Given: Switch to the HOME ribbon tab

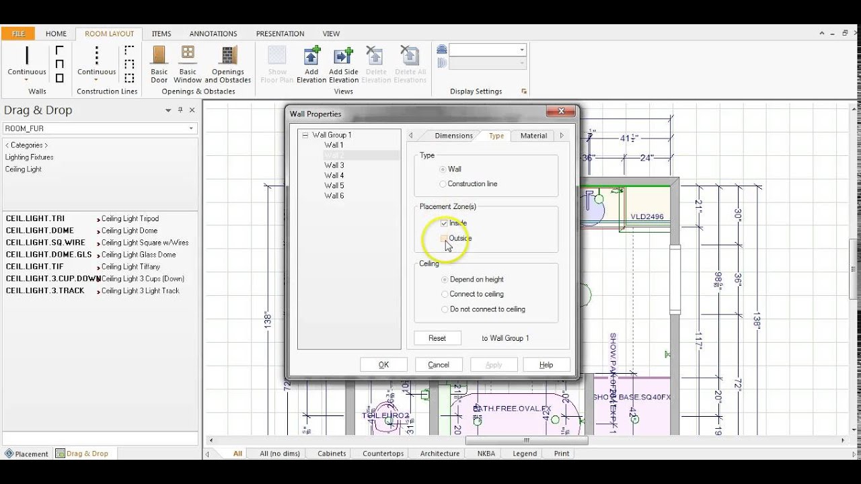Looking at the screenshot, I should click(x=56, y=34).
